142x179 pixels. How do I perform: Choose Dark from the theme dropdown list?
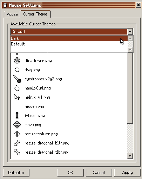point(69,38)
